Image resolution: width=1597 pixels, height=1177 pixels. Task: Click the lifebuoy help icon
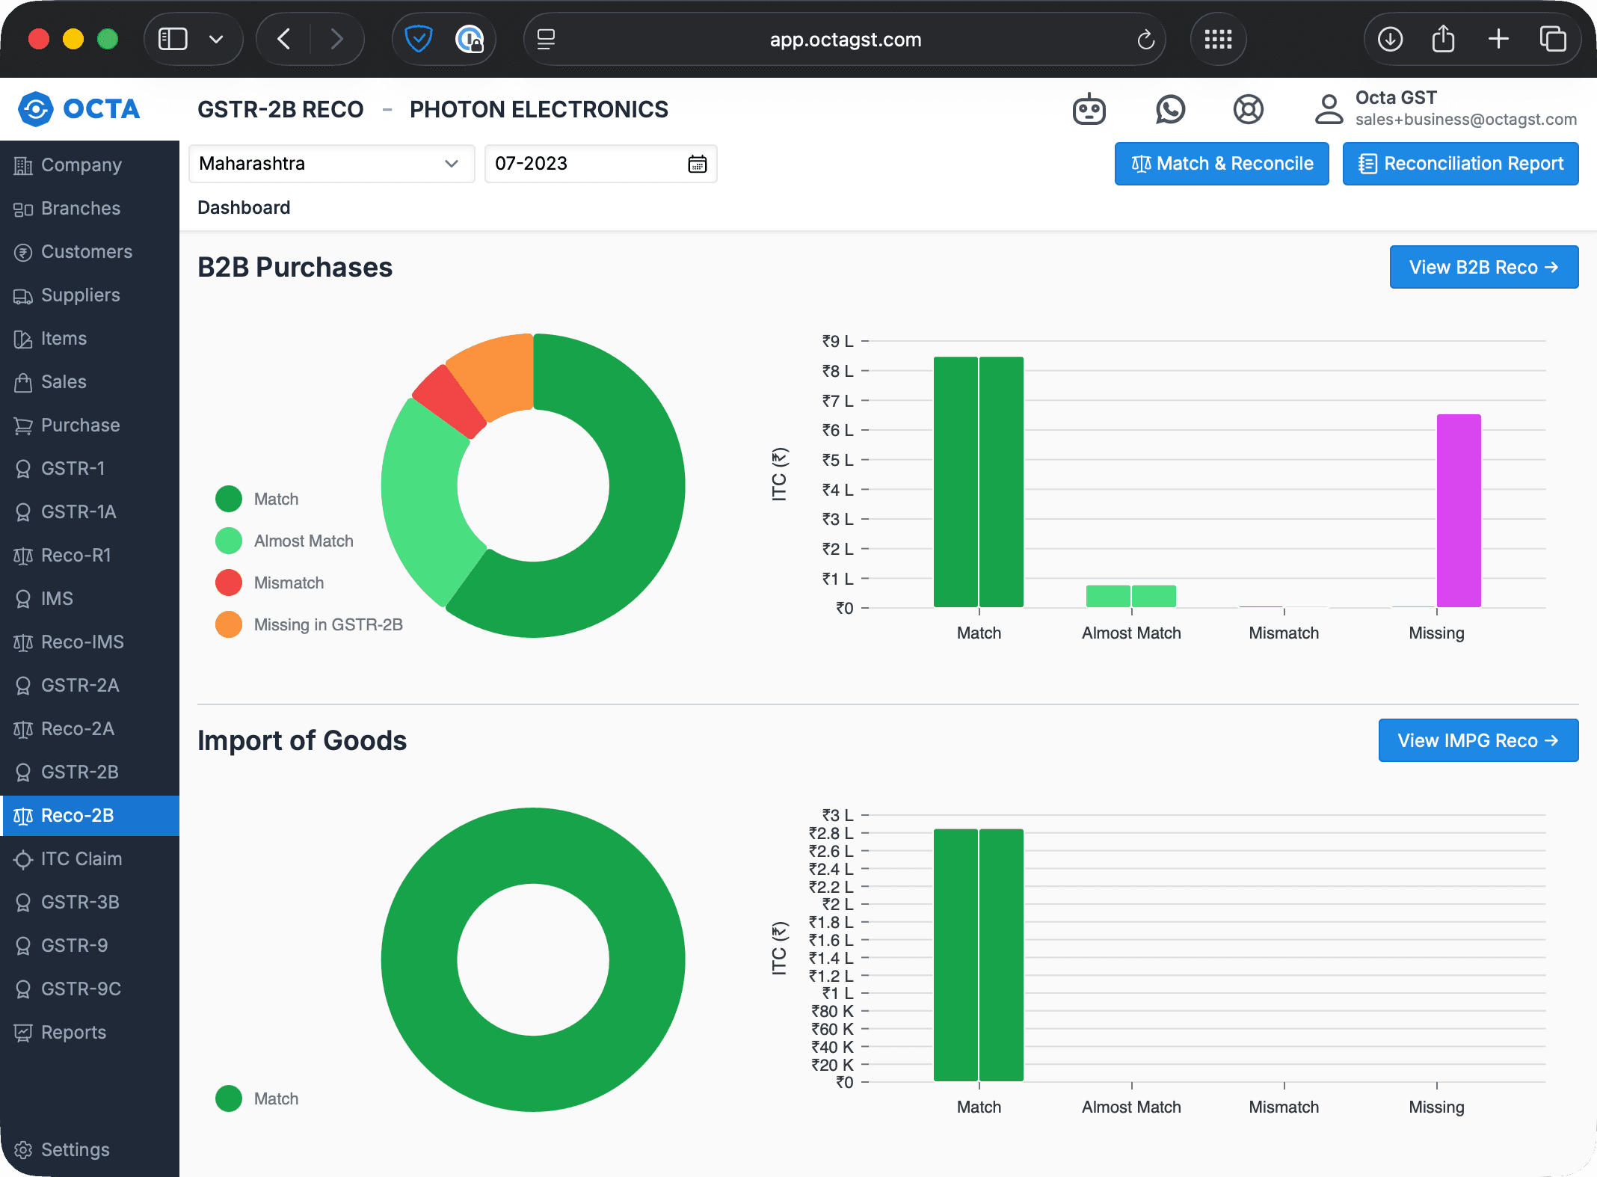click(1248, 110)
